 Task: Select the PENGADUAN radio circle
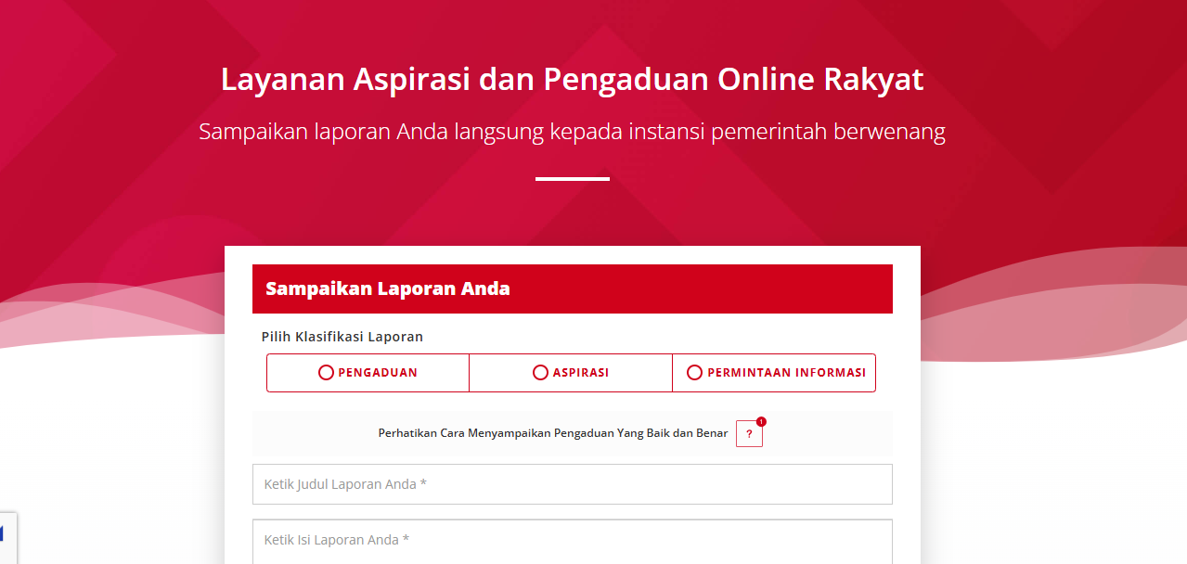[326, 373]
